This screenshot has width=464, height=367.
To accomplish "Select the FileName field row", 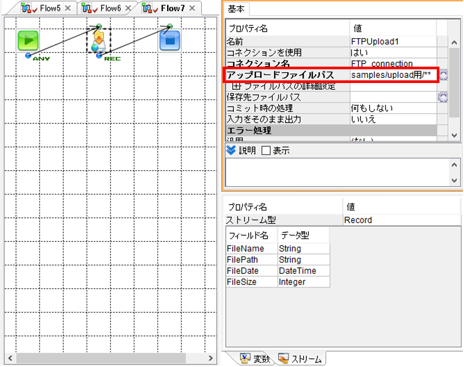I will click(x=277, y=249).
